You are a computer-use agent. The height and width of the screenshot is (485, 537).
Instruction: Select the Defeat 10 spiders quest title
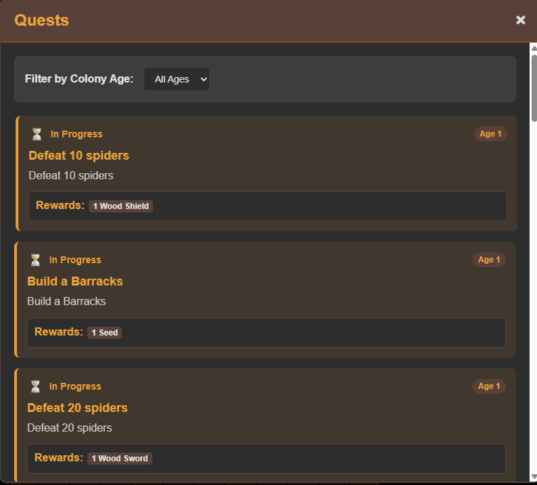78,156
